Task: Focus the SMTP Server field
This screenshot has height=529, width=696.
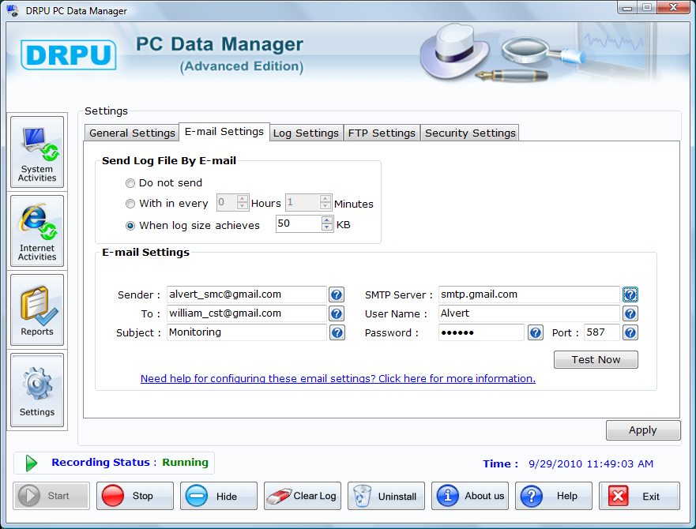Action: pyautogui.click(x=529, y=295)
